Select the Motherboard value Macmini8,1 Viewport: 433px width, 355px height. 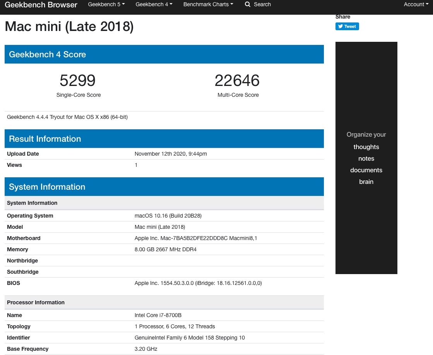[195, 238]
